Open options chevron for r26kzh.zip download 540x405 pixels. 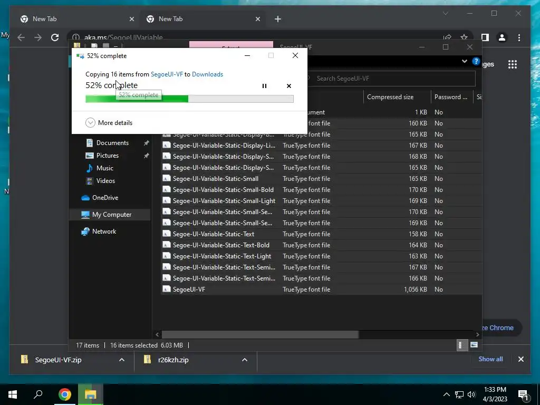point(245,360)
